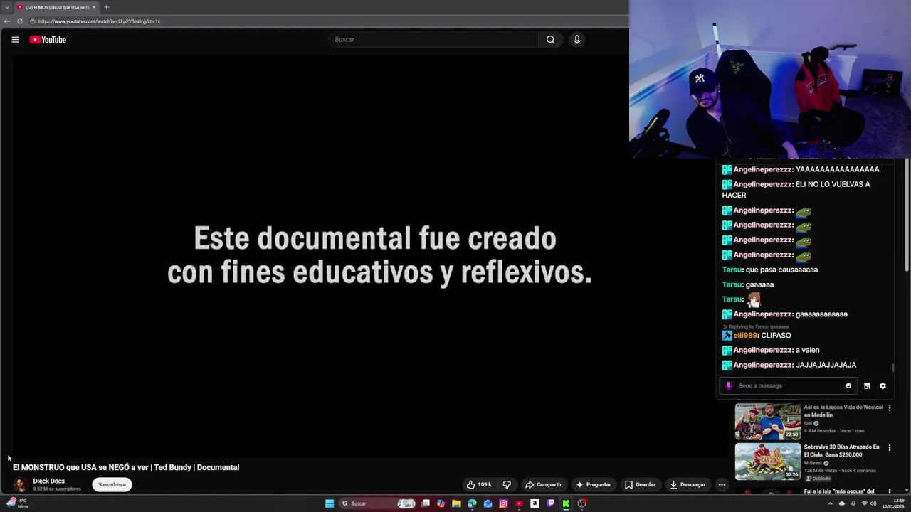Click Tarsu's 'que pasa causaaaaaa' username
Screen dimensions: 911x512
[732, 270]
